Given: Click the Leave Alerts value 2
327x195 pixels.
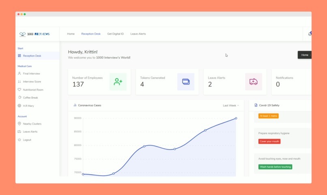Looking at the screenshot, I should [210, 84].
